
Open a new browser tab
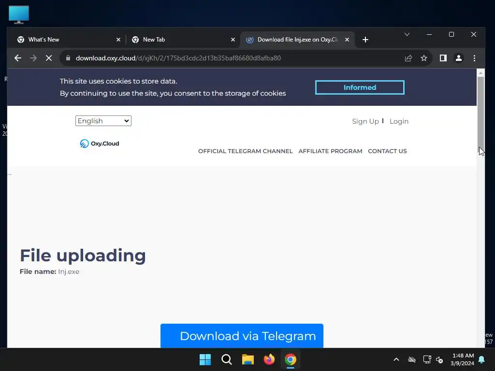(x=365, y=40)
